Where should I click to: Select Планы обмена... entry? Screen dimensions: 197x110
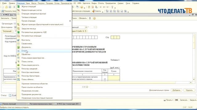tap(28, 79)
